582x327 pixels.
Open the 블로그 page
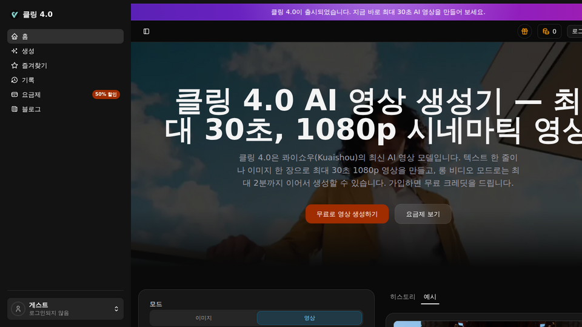[65, 109]
